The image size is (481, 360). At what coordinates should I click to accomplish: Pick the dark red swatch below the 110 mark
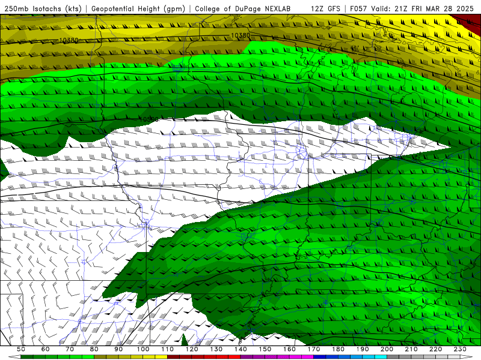click(x=173, y=357)
